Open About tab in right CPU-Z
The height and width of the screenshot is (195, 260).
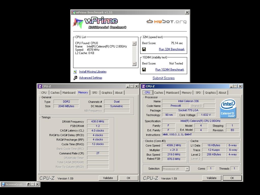pyautogui.click(x=222, y=93)
